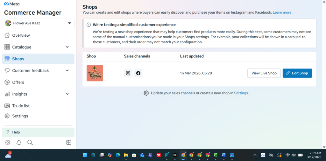
Task: Click the Edit Shop button
Action: 297,73
